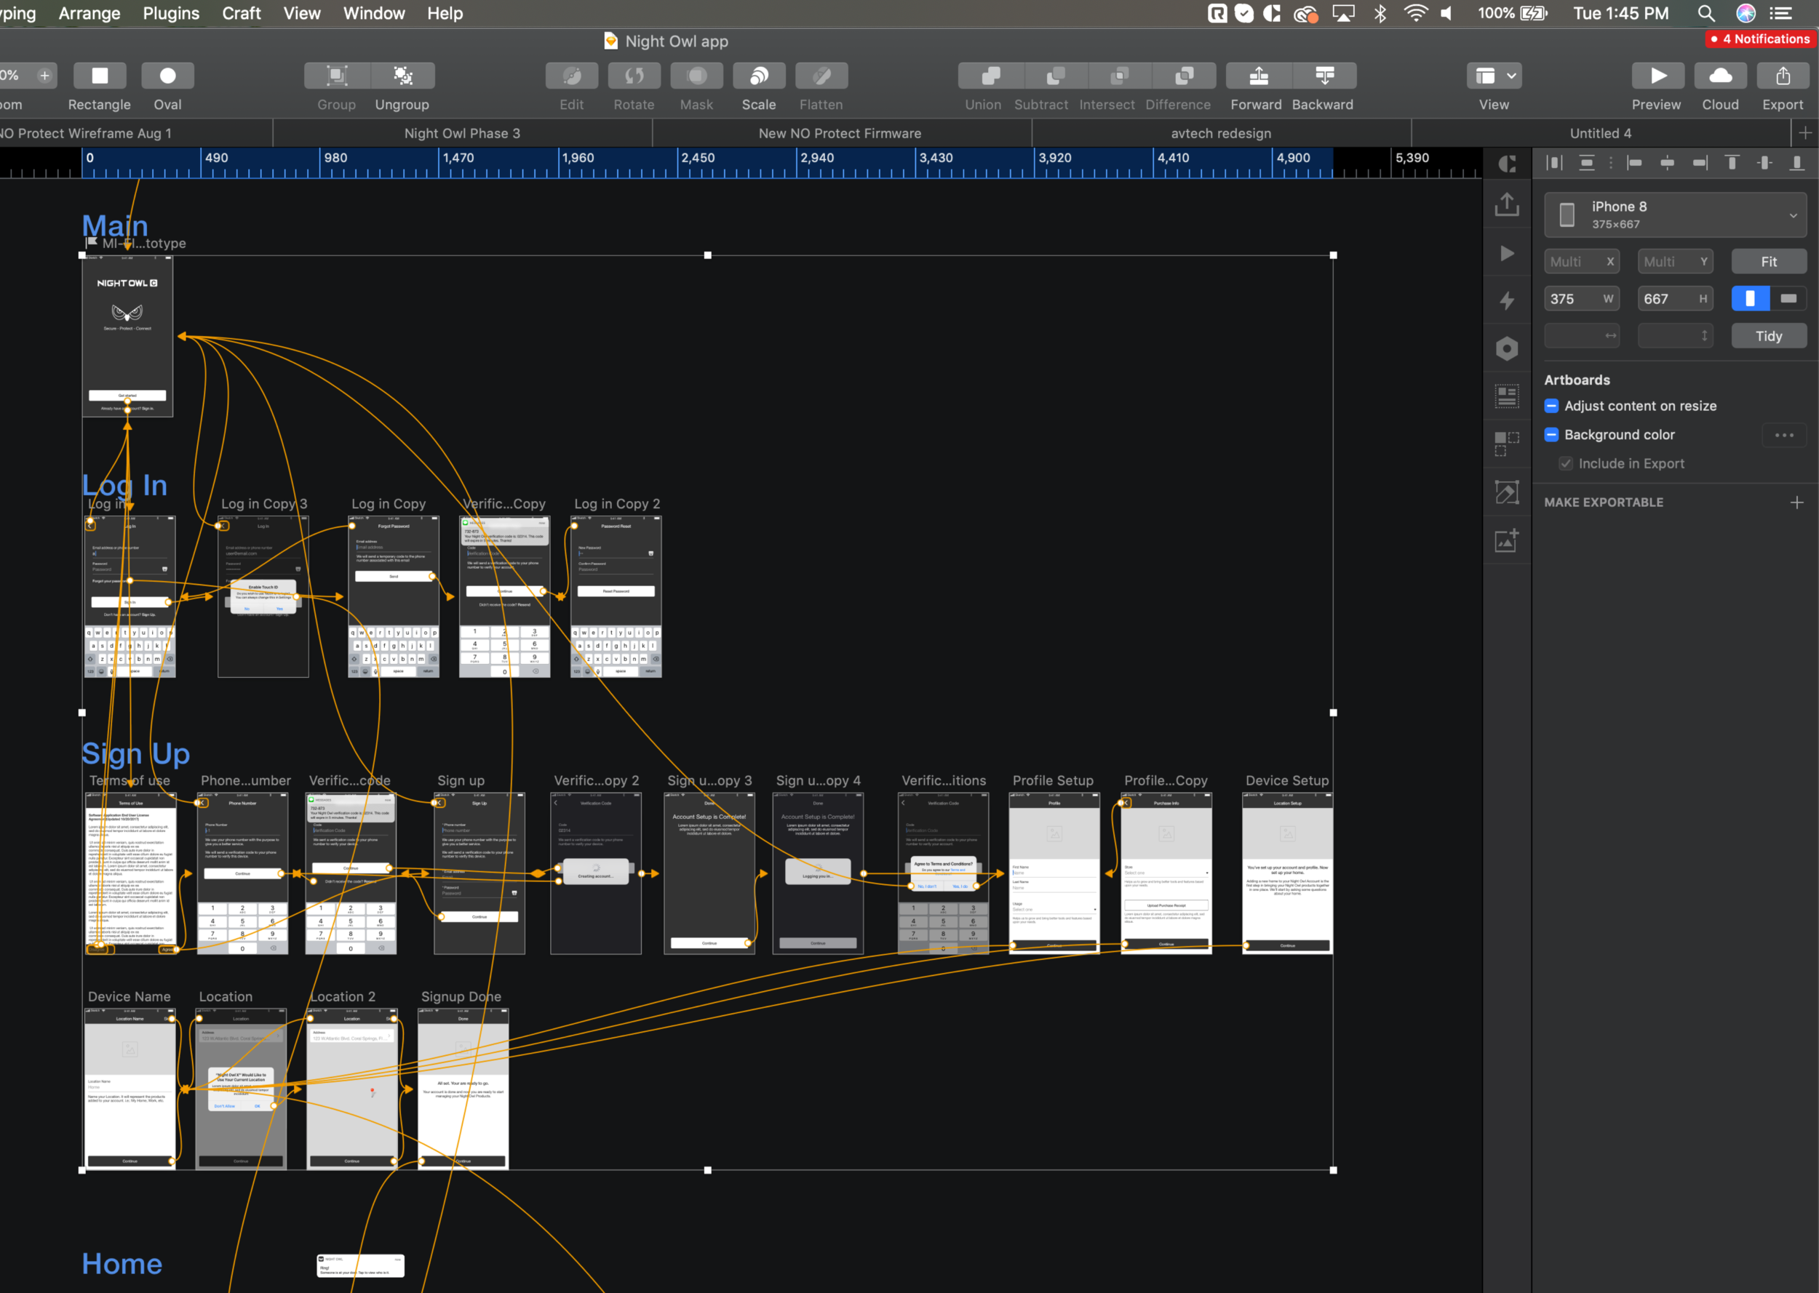Click the Ungroup toolbar icon

point(403,76)
